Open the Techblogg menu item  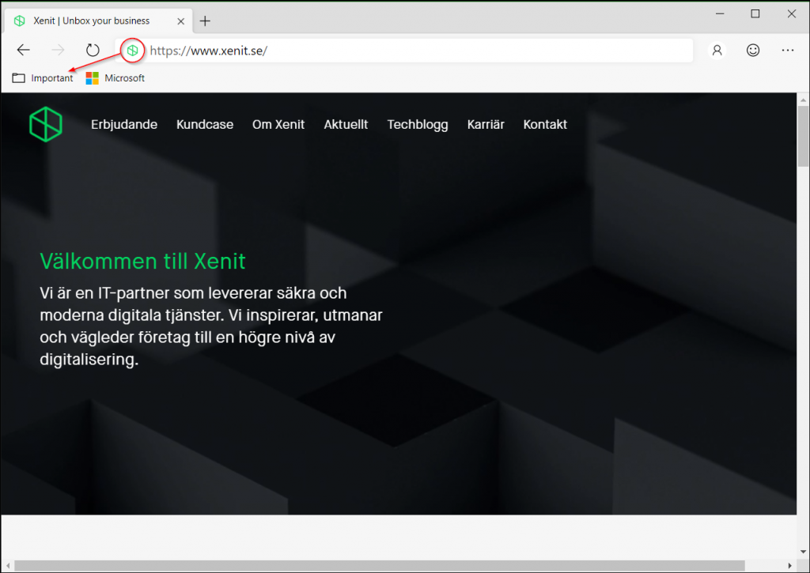click(418, 124)
